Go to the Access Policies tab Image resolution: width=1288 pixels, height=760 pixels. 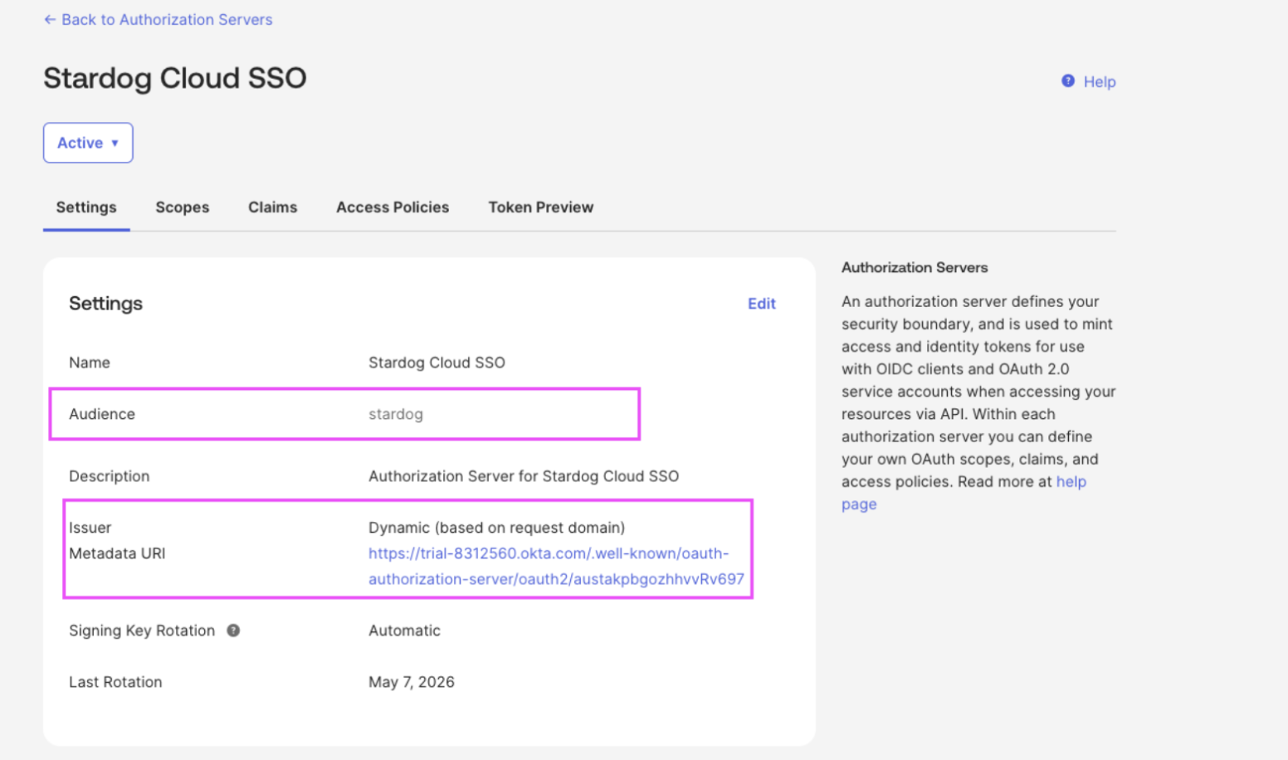coord(393,207)
